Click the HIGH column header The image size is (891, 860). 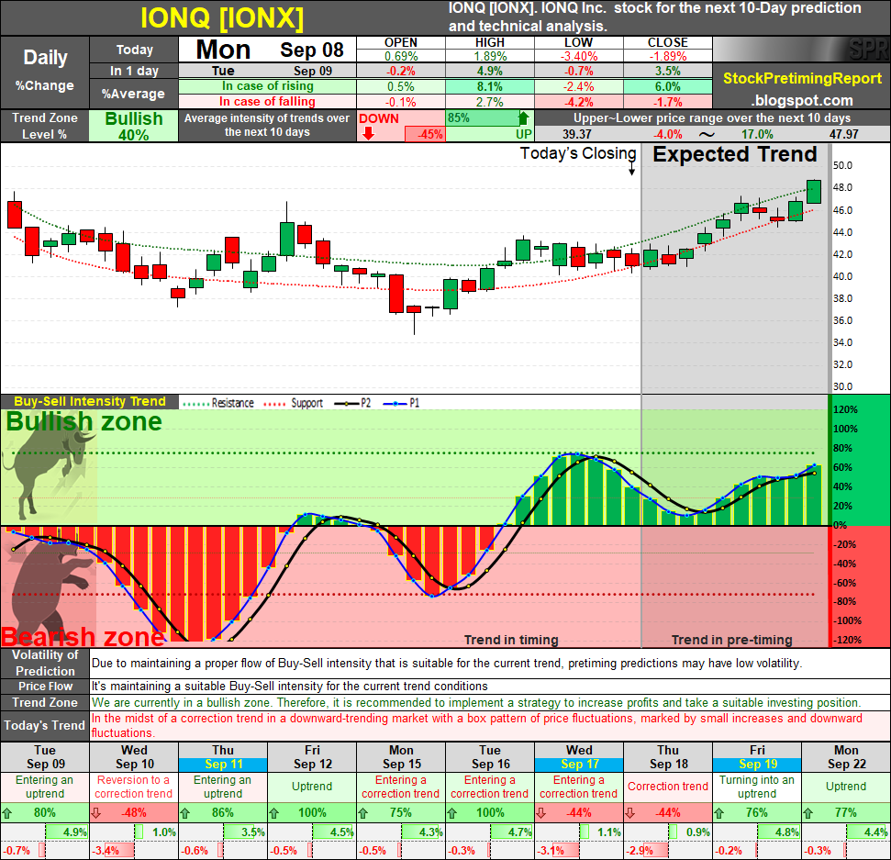point(490,42)
